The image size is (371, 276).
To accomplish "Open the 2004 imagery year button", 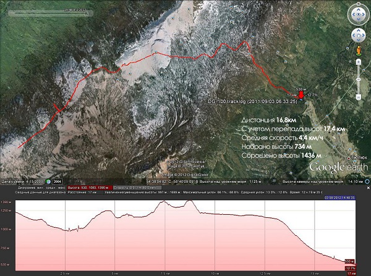I will (58, 181).
